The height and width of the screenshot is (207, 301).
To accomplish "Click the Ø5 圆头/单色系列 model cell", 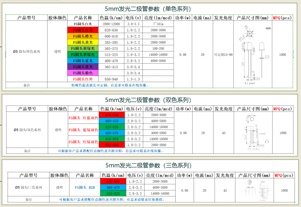I will click(27, 51).
